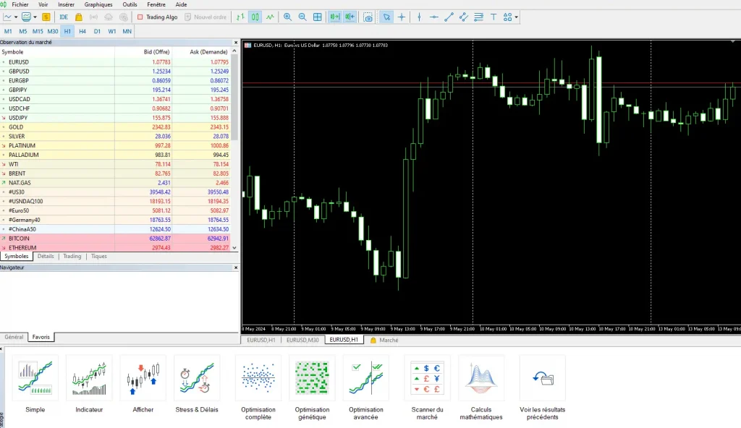Close the Navigateur panel

point(236,267)
